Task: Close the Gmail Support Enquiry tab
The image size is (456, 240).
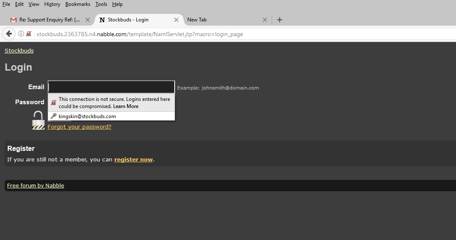Action: (88, 20)
